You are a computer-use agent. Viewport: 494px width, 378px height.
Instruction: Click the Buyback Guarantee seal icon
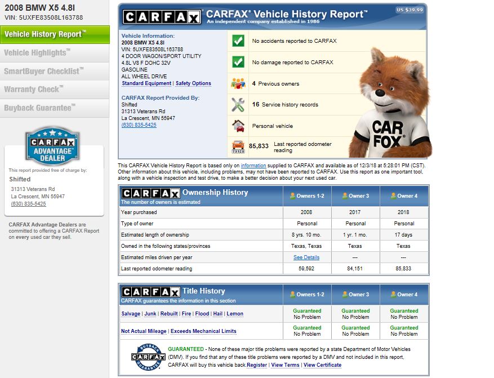click(148, 357)
